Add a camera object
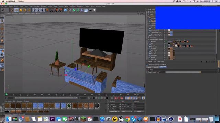 [x=90, y=10]
